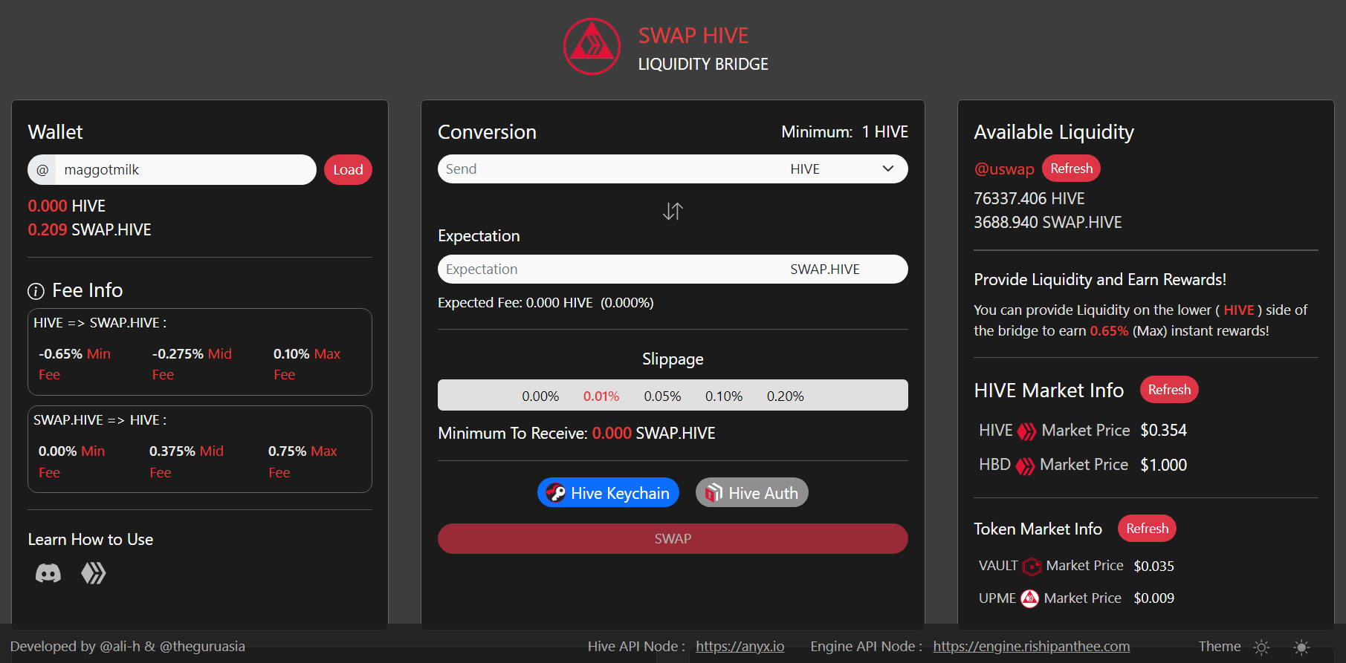Select Hive Keychain as signing method

pos(608,493)
